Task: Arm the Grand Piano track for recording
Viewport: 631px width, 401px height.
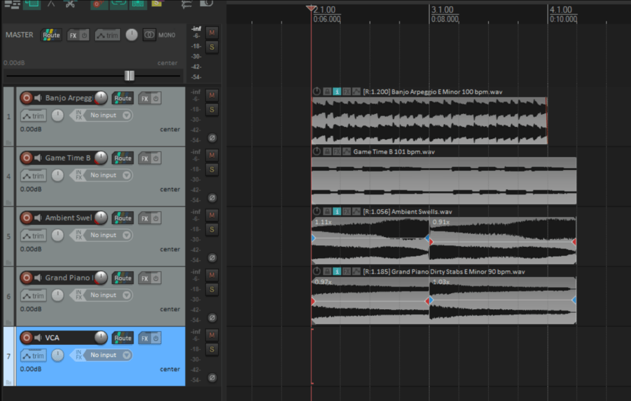Action: pos(26,278)
